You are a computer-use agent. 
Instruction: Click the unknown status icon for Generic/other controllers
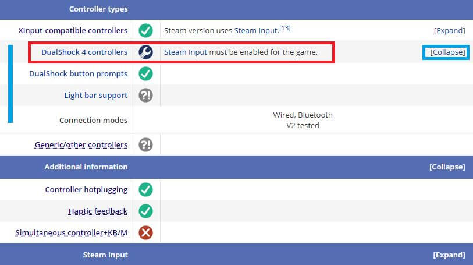pos(145,144)
